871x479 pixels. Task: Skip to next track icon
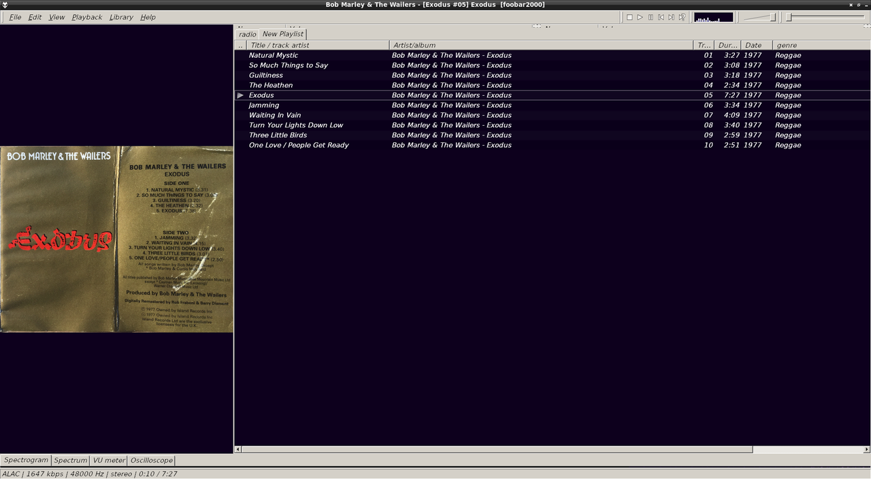click(671, 17)
